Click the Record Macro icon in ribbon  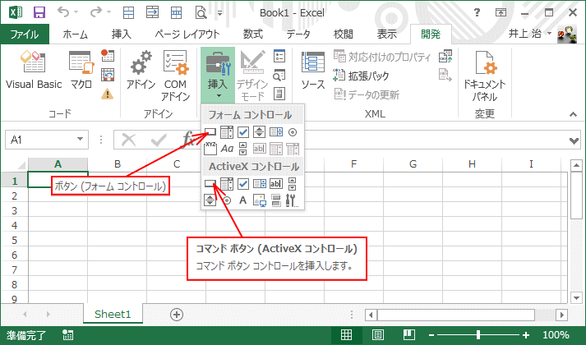pyautogui.click(x=108, y=56)
